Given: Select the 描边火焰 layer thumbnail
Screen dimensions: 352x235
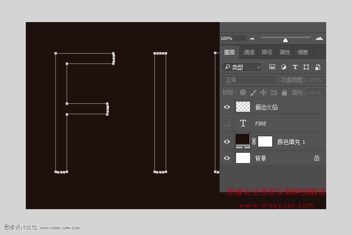Looking at the screenshot, I should (x=243, y=107).
